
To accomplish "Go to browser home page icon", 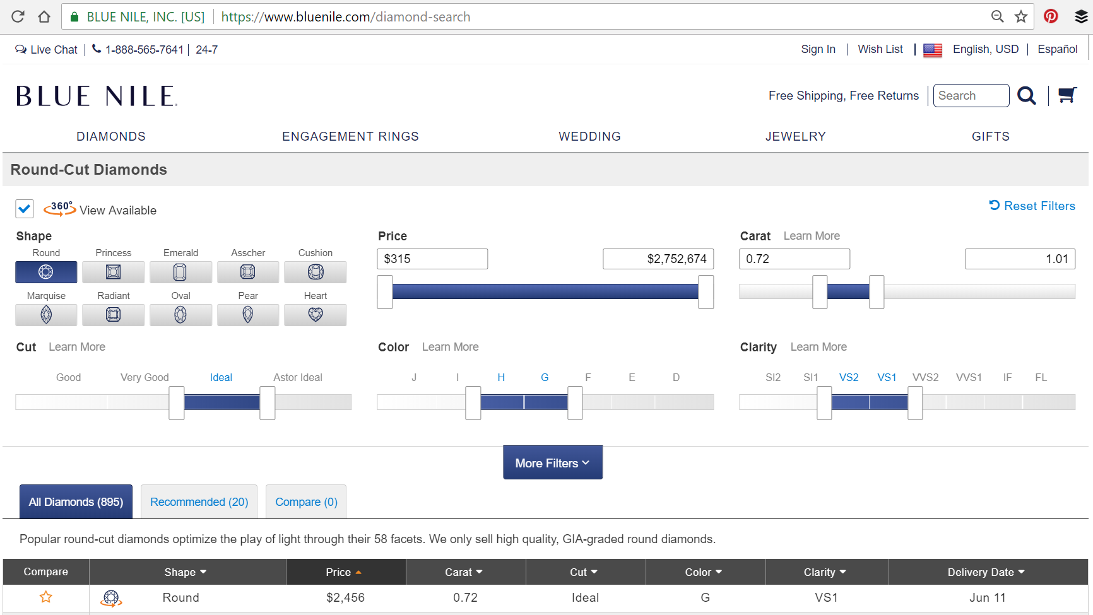I will pyautogui.click(x=44, y=16).
